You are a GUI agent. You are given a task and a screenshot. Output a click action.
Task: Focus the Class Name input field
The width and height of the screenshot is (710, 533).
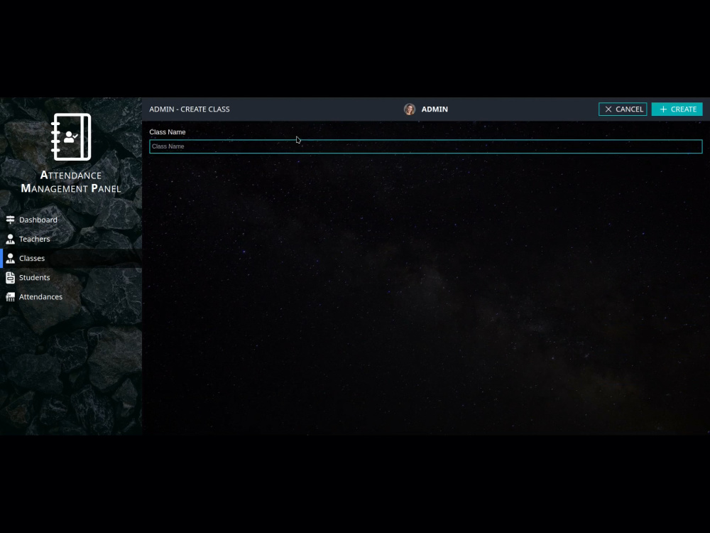click(425, 146)
